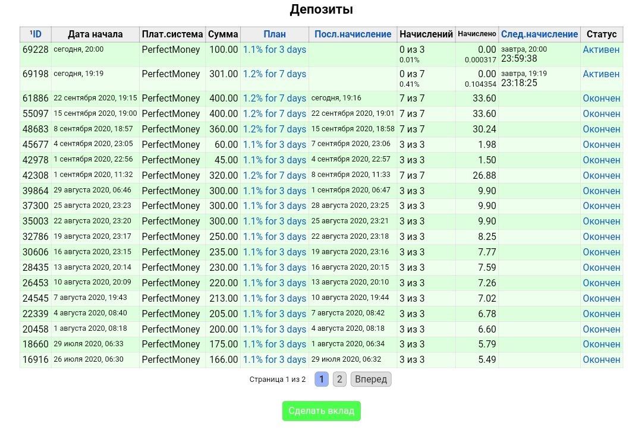Open plan link for deposit 24545
The height and width of the screenshot is (430, 642).
tap(274, 299)
